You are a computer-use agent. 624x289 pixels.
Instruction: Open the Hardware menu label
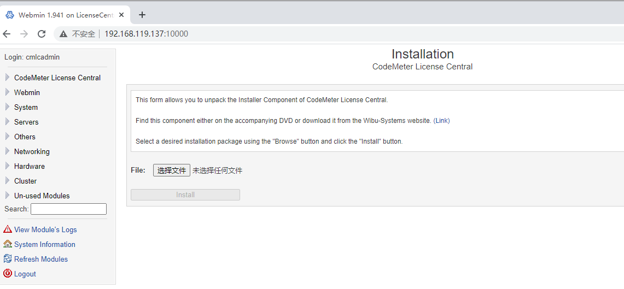point(30,166)
